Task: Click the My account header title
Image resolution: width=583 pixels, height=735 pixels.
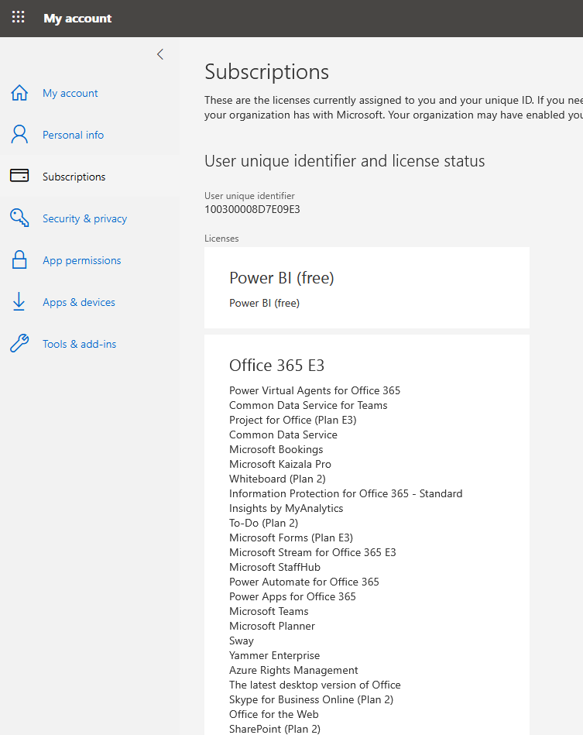Action: (x=77, y=19)
